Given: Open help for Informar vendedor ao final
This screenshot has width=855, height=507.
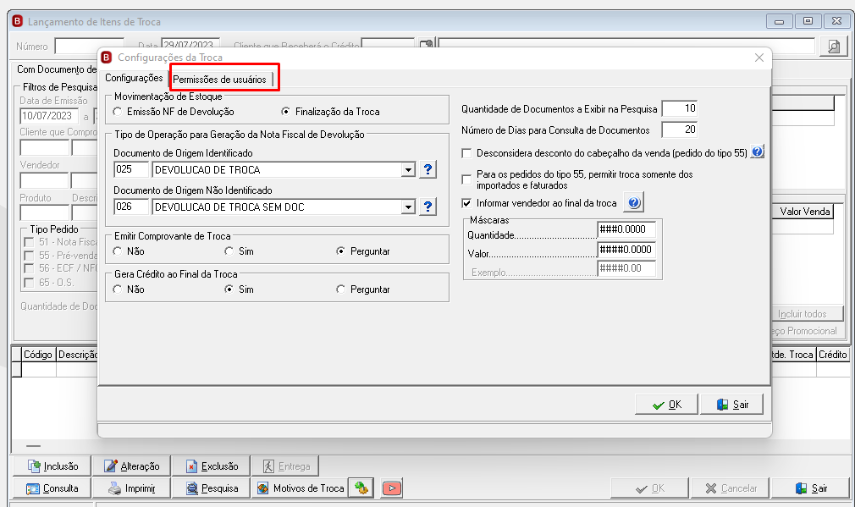Looking at the screenshot, I should (x=633, y=203).
